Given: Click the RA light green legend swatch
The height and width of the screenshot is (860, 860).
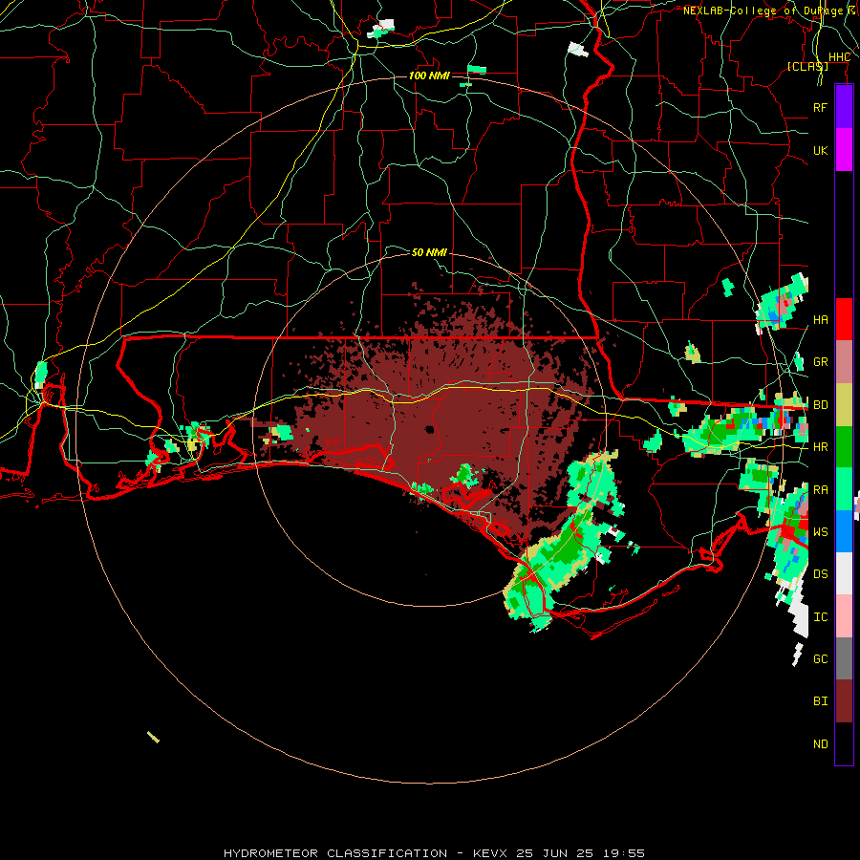Looking at the screenshot, I should click(844, 489).
